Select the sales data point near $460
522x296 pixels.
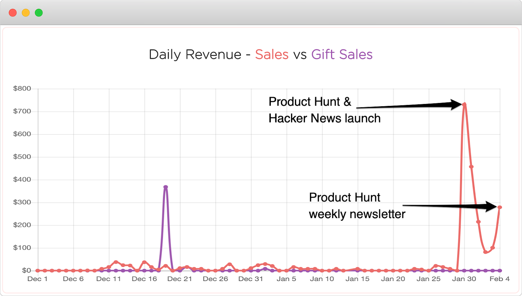click(471, 167)
